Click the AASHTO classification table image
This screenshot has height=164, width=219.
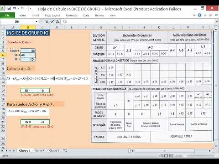pos(151,87)
